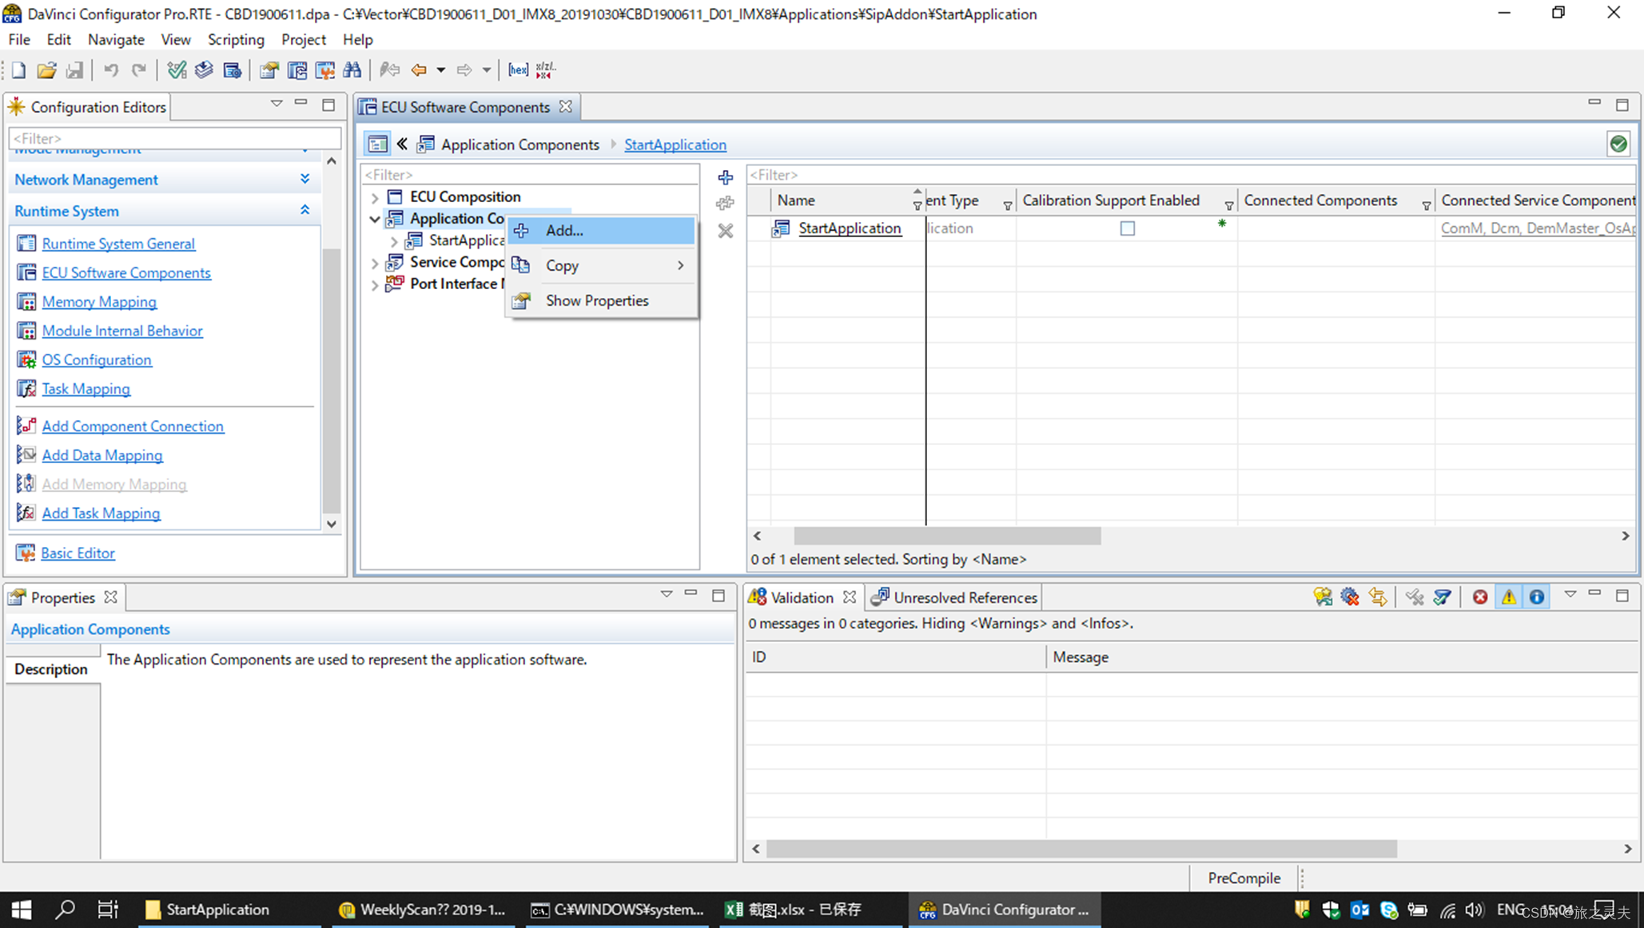Click the blue plus add element icon

726,177
